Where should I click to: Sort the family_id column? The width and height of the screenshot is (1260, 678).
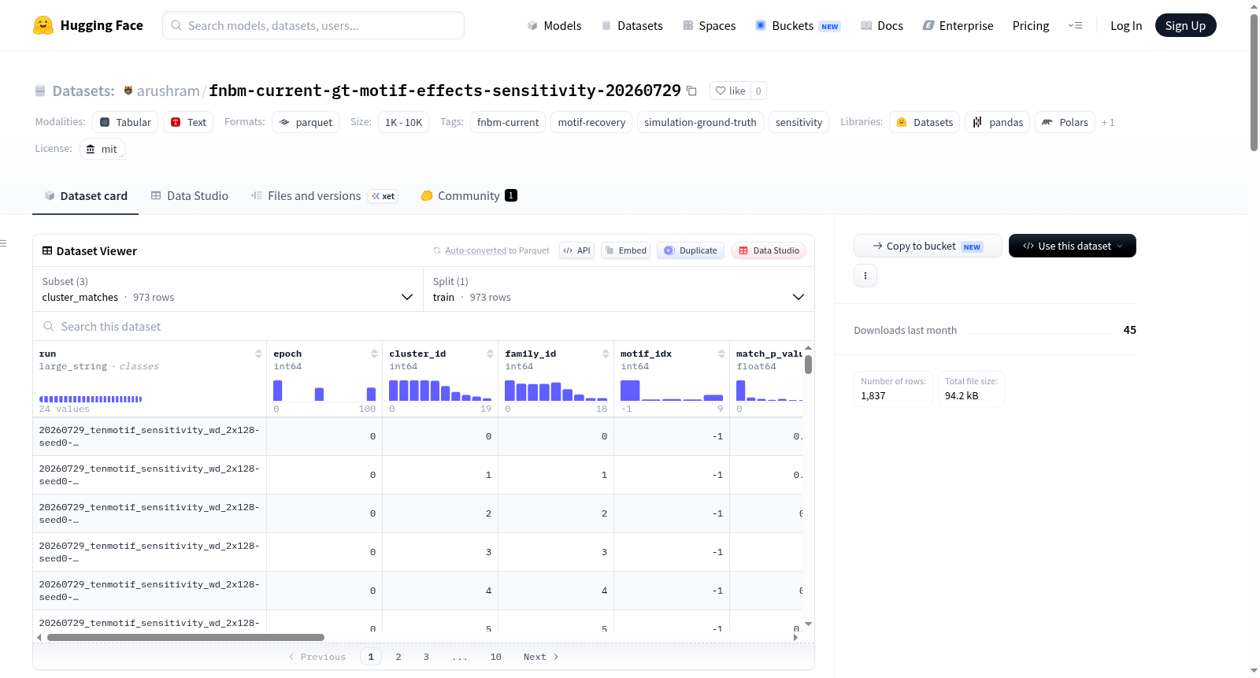(606, 354)
